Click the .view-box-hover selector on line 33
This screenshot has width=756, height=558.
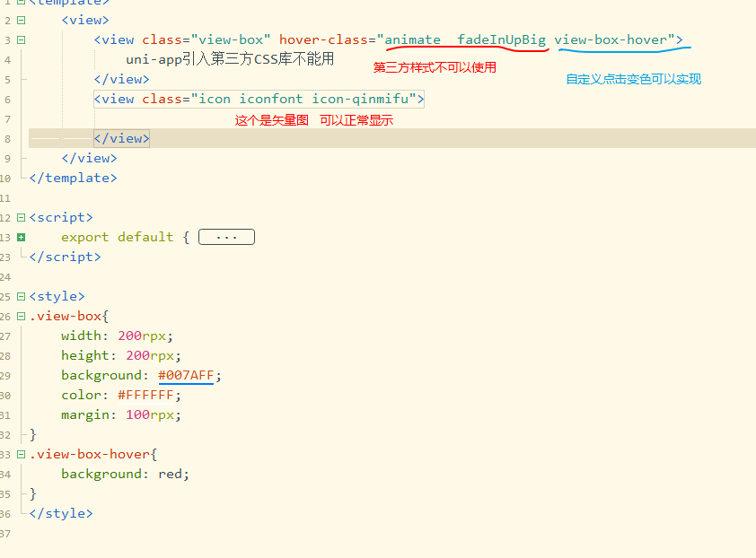tap(89, 455)
